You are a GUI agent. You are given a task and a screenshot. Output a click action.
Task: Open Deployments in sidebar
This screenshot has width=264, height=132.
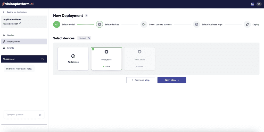coord(24,41)
